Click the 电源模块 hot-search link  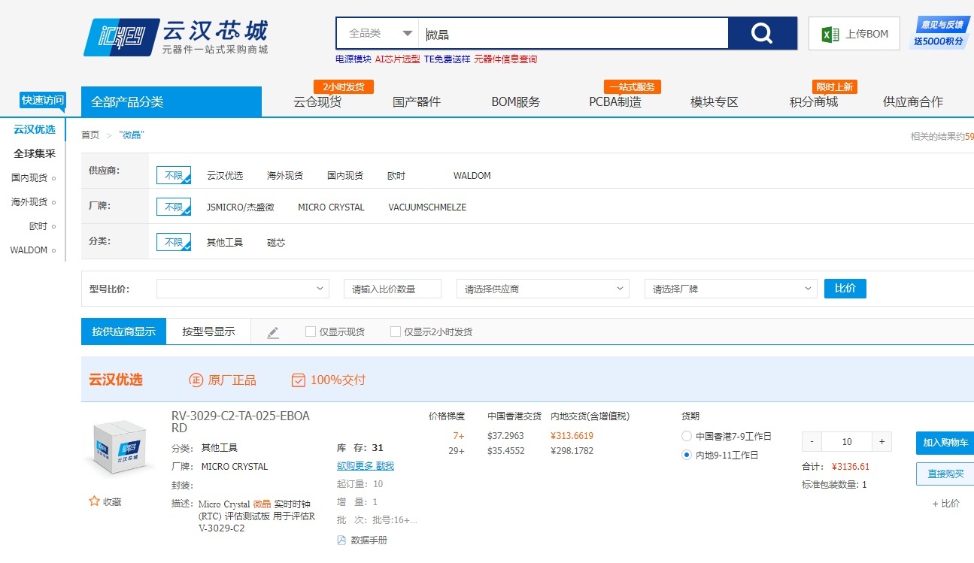click(x=353, y=59)
